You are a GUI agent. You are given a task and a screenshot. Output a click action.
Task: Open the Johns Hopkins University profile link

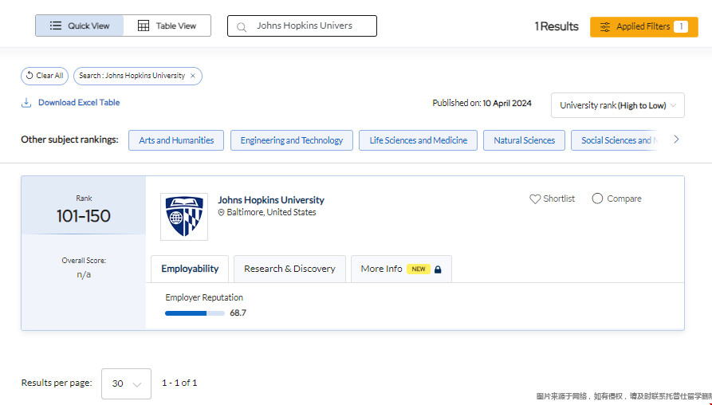coord(271,200)
